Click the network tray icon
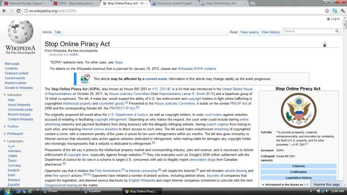The width and height of the screenshot is (347, 195). click(323, 191)
